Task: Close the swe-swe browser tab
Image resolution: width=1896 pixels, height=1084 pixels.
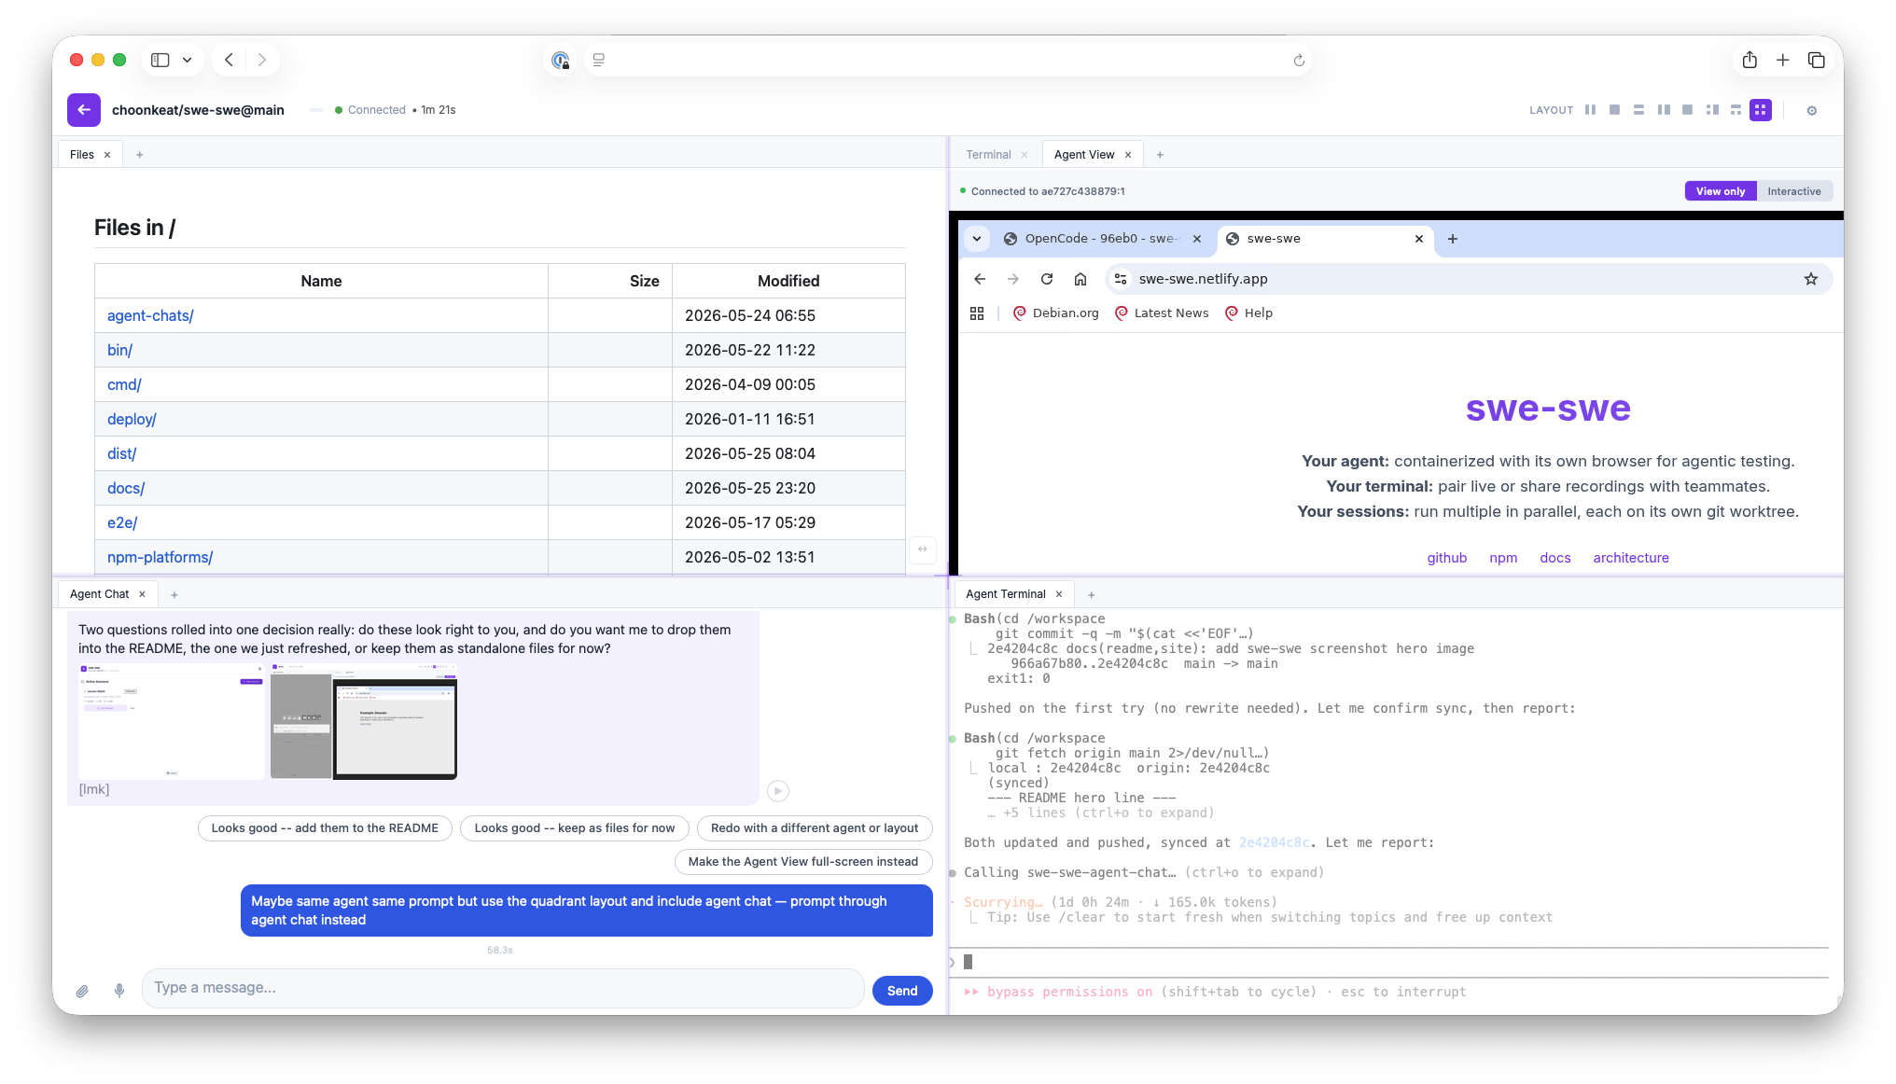Action: click(1418, 239)
